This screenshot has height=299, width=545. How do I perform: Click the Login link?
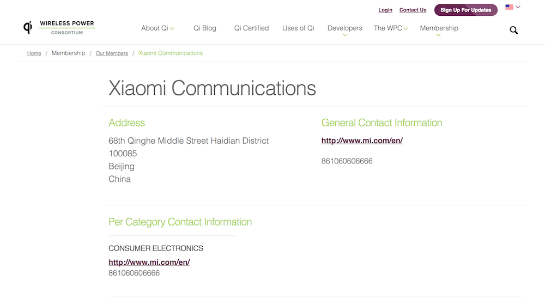[x=385, y=10]
